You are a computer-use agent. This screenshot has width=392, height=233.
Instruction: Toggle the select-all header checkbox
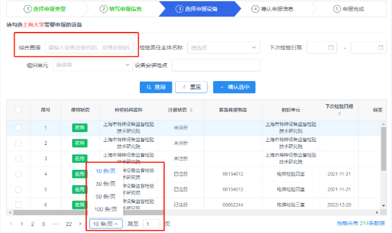[x=19, y=110]
